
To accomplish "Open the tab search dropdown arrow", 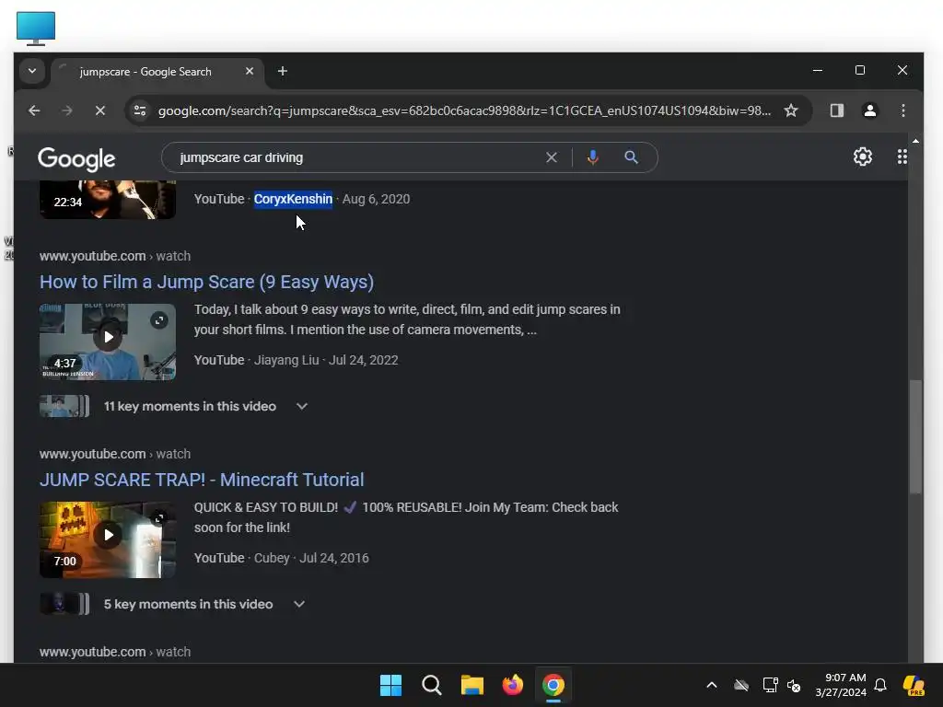I will tap(32, 71).
